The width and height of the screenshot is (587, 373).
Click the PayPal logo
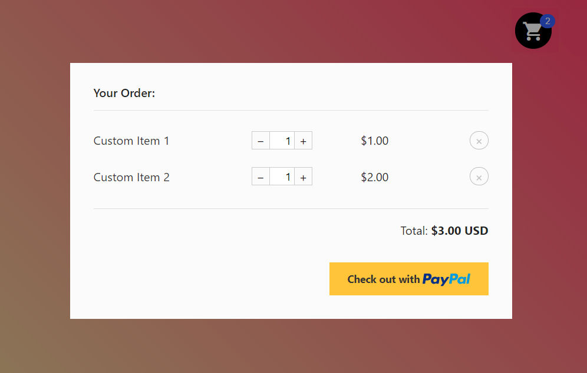(446, 279)
